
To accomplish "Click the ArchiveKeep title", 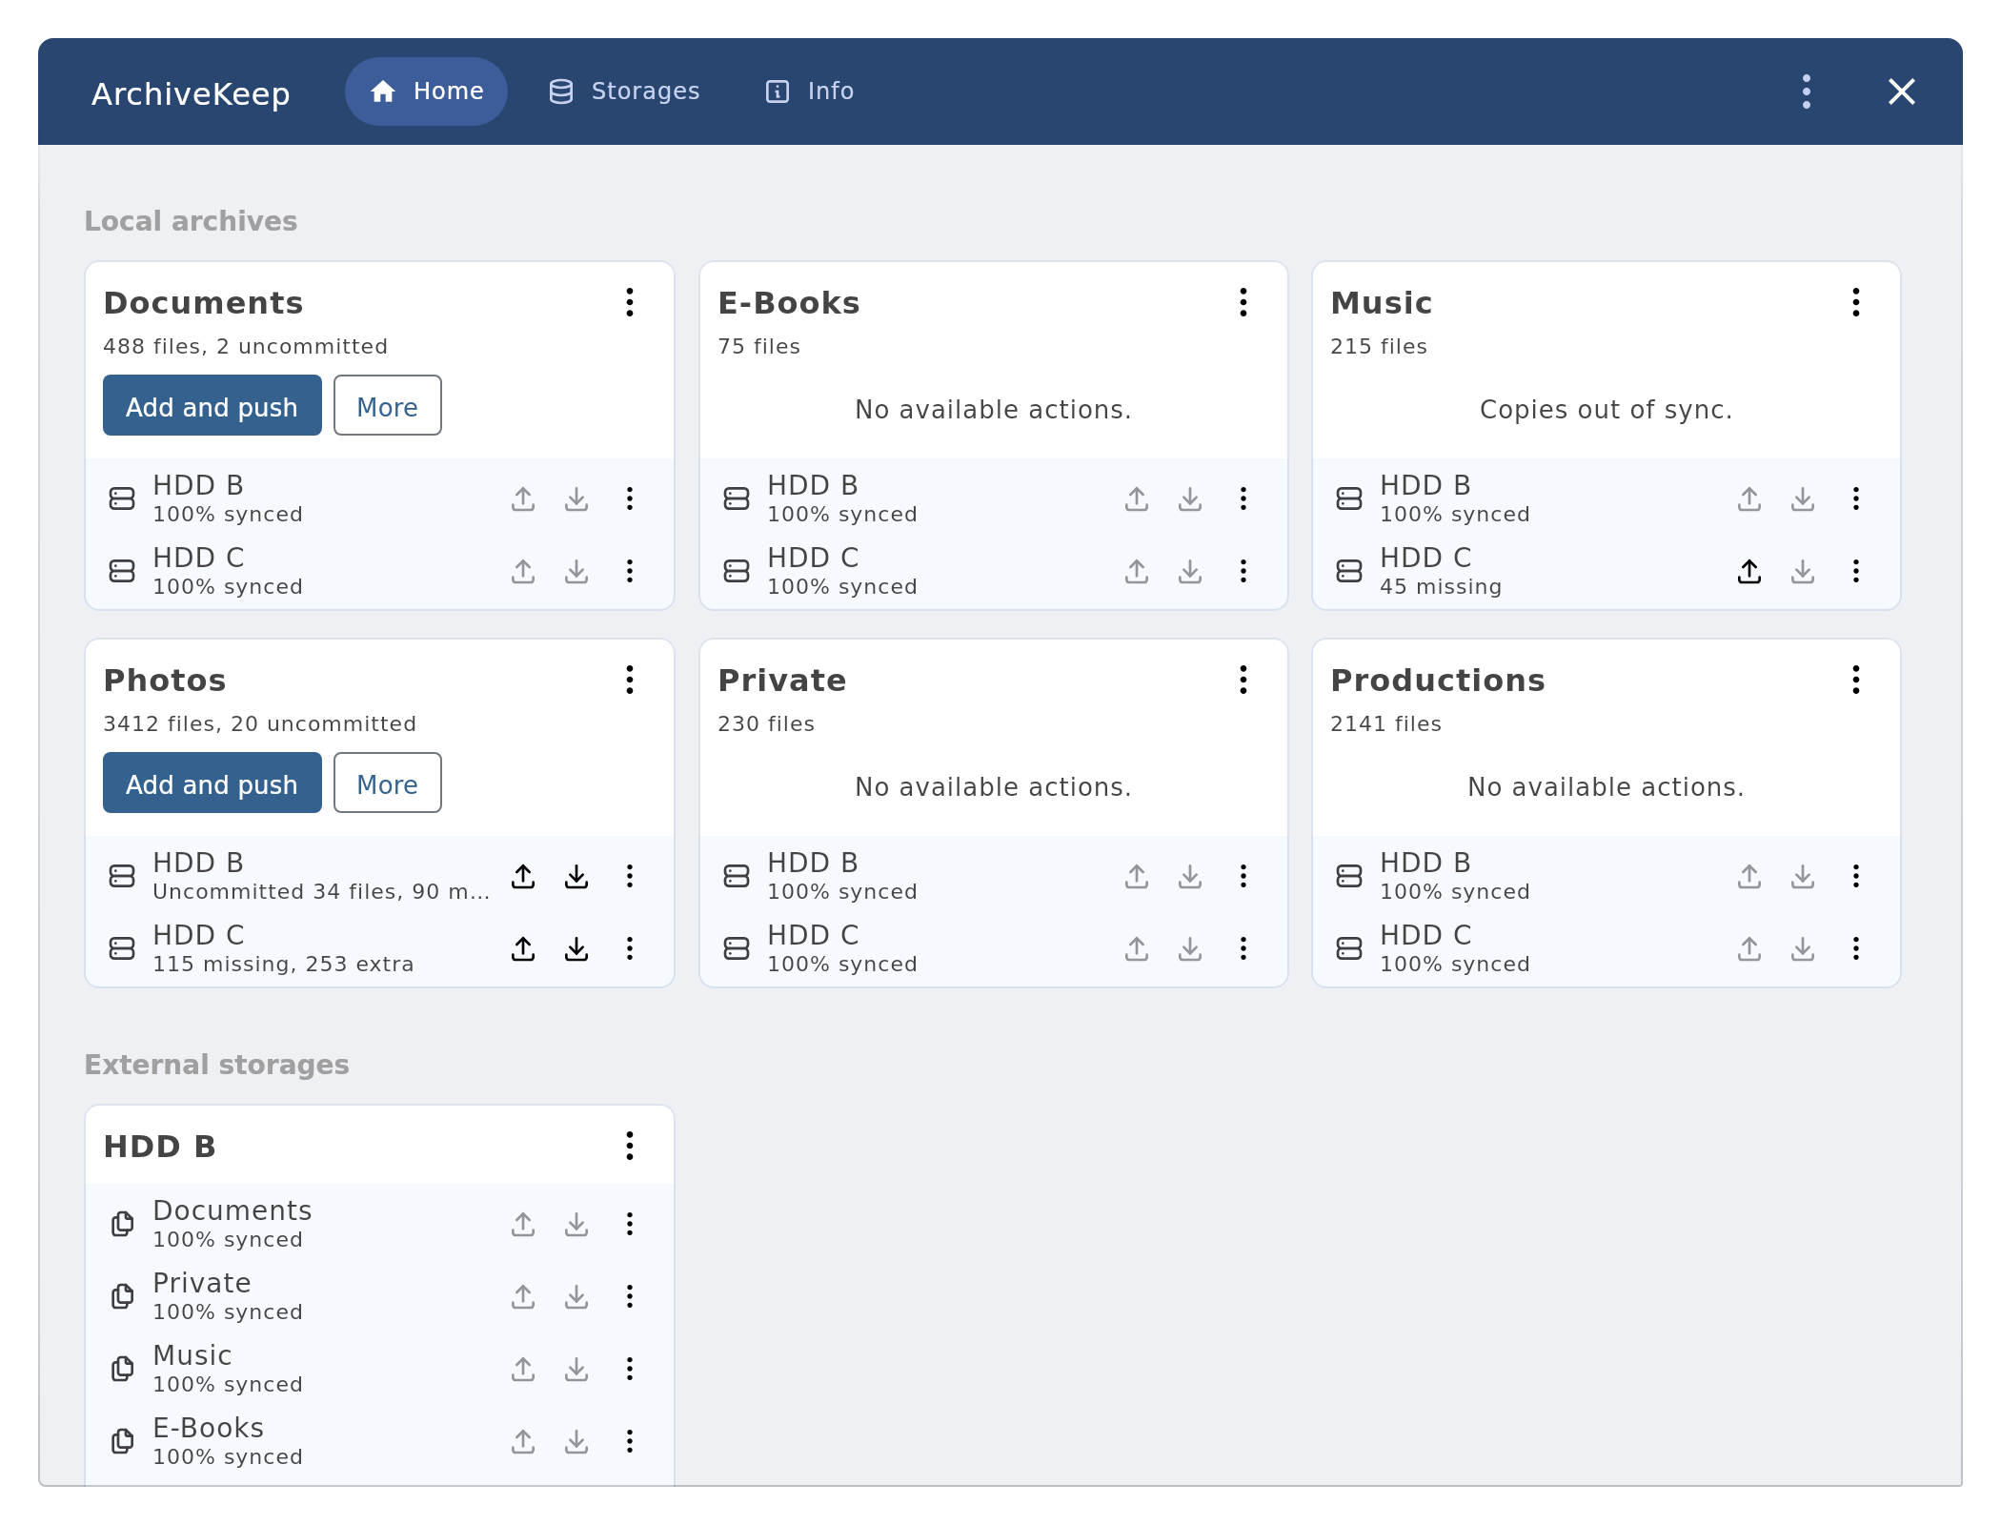I will (x=191, y=93).
